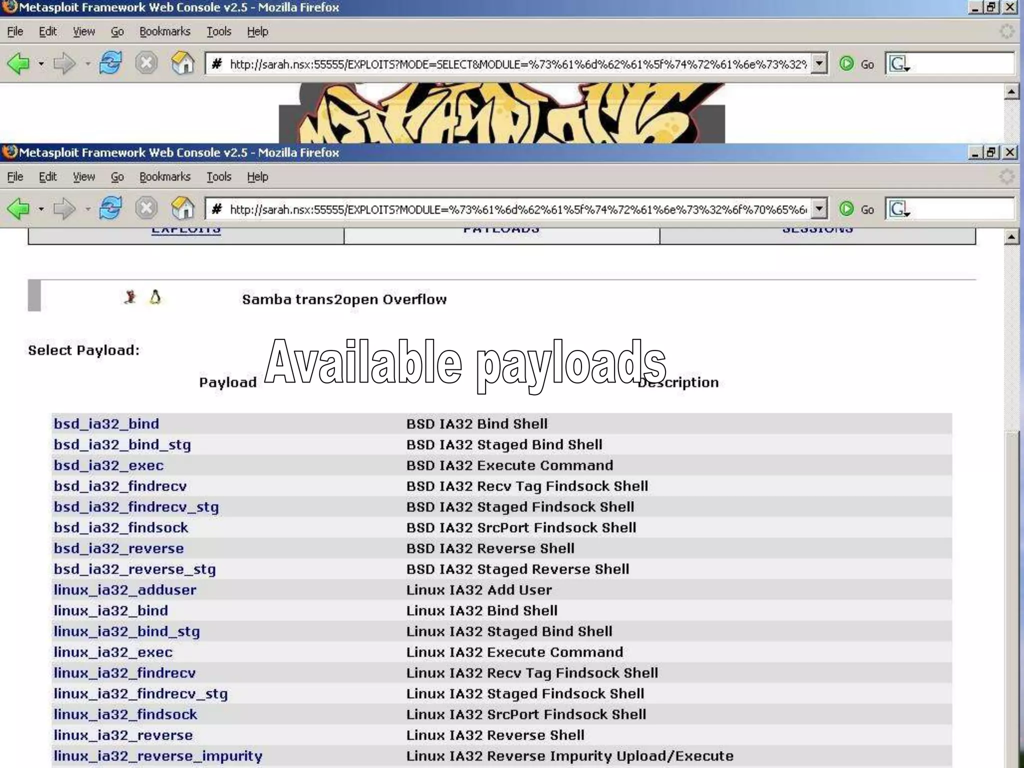Click Back arrow in lower browser toolbar
This screenshot has width=1024, height=768.
[x=18, y=208]
